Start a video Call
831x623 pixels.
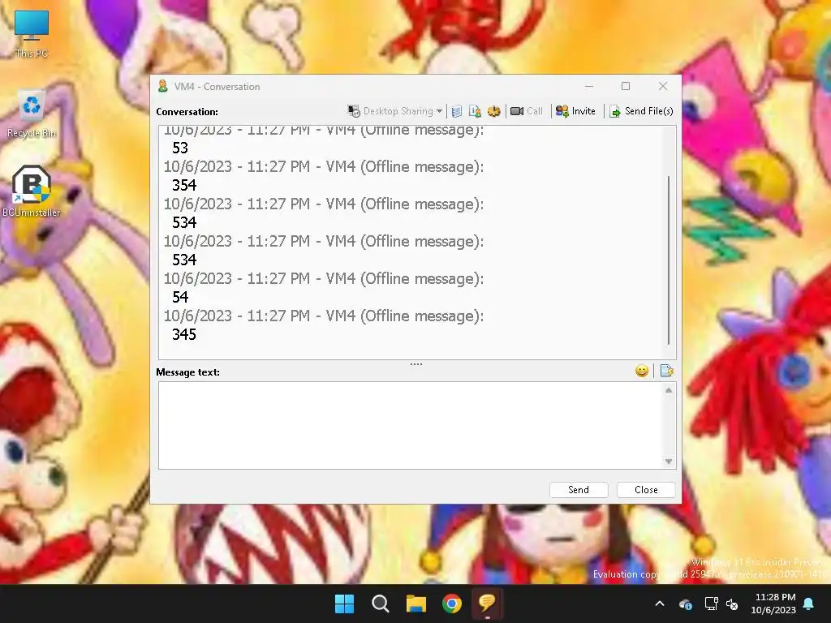click(527, 111)
